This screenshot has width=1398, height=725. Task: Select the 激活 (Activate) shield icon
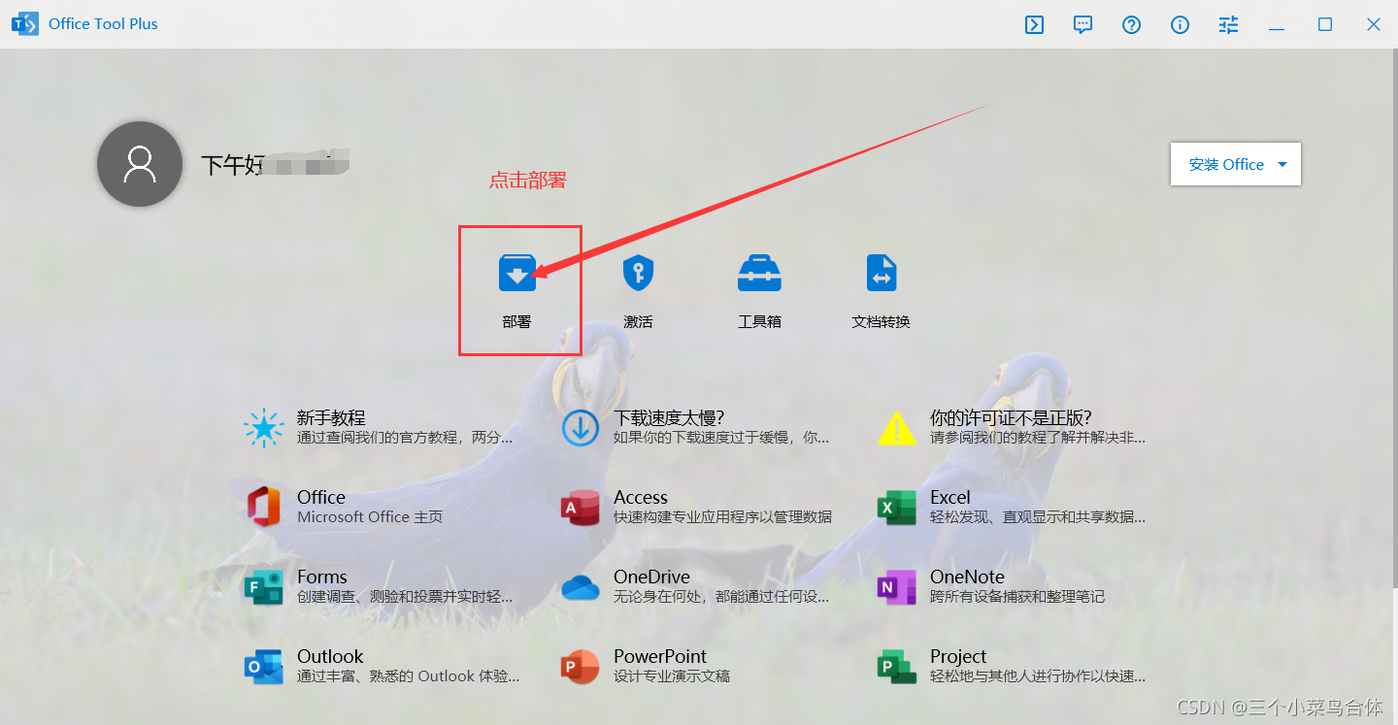(638, 273)
